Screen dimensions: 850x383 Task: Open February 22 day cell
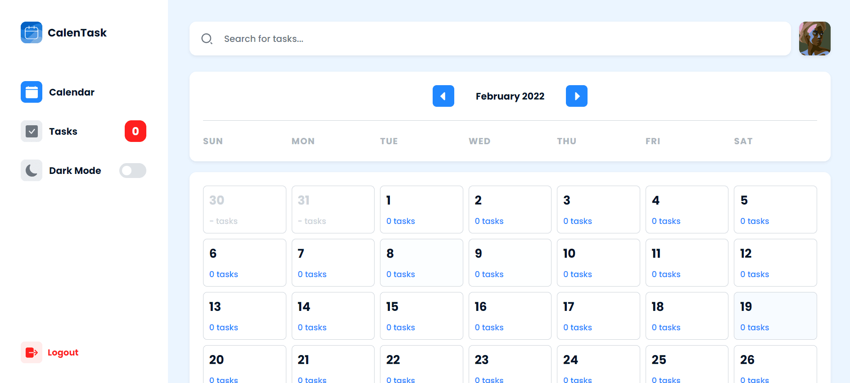tap(421, 365)
